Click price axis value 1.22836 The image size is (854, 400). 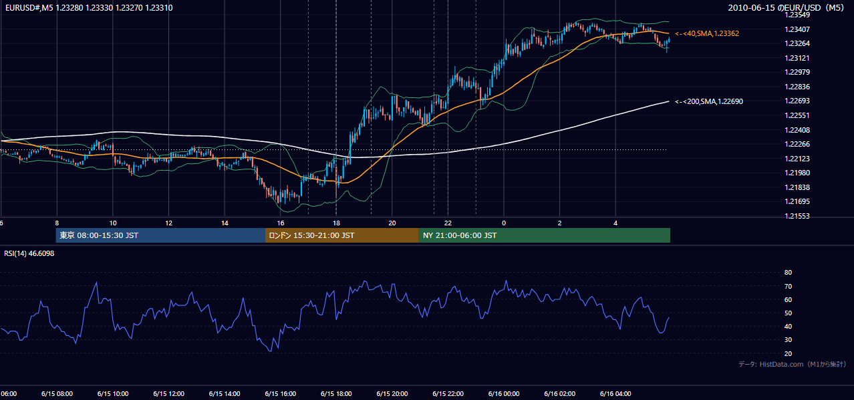(797, 87)
